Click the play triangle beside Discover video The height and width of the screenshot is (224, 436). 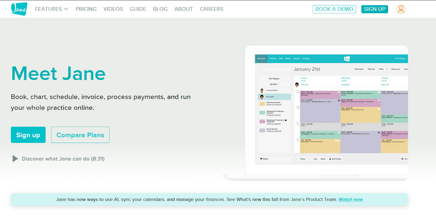tap(15, 159)
